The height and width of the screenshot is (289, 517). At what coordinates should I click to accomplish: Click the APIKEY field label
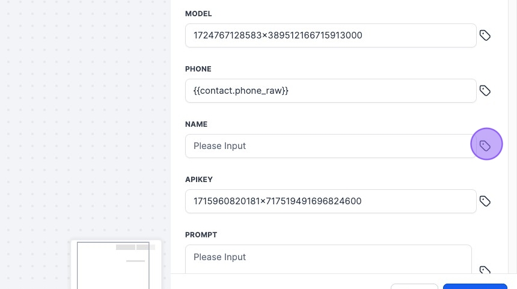(199, 180)
